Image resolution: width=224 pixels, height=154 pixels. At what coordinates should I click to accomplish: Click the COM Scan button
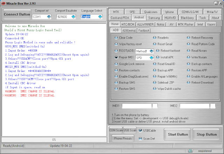(x=116, y=130)
